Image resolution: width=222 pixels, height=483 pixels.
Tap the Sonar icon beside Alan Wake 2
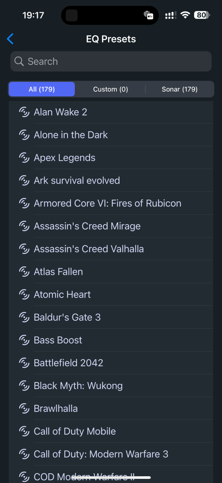24,112
